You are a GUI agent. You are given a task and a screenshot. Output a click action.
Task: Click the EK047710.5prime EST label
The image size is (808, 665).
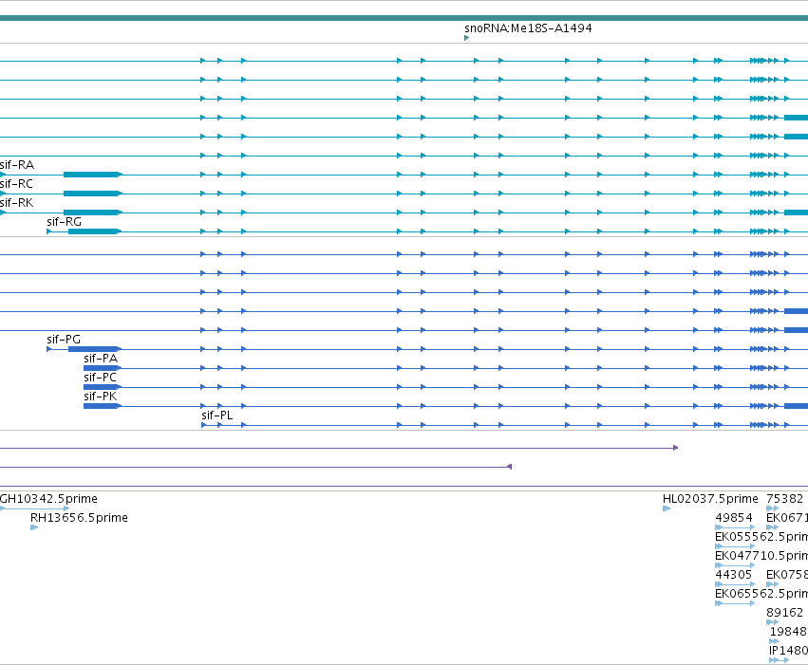[x=761, y=556]
